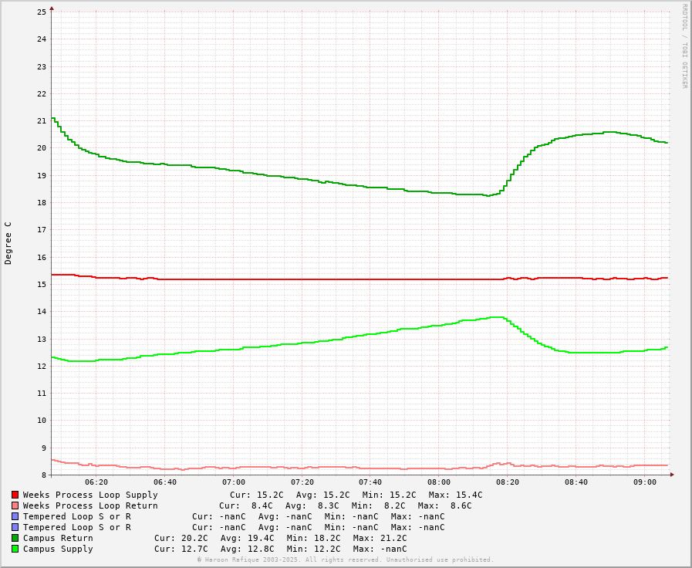Select the Campus Supply legend label

58,549
